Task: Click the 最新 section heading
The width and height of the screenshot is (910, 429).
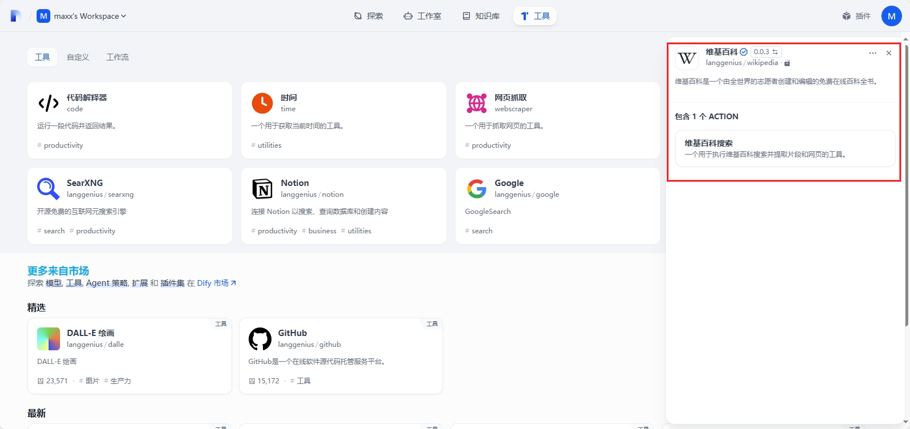Action: pyautogui.click(x=37, y=414)
